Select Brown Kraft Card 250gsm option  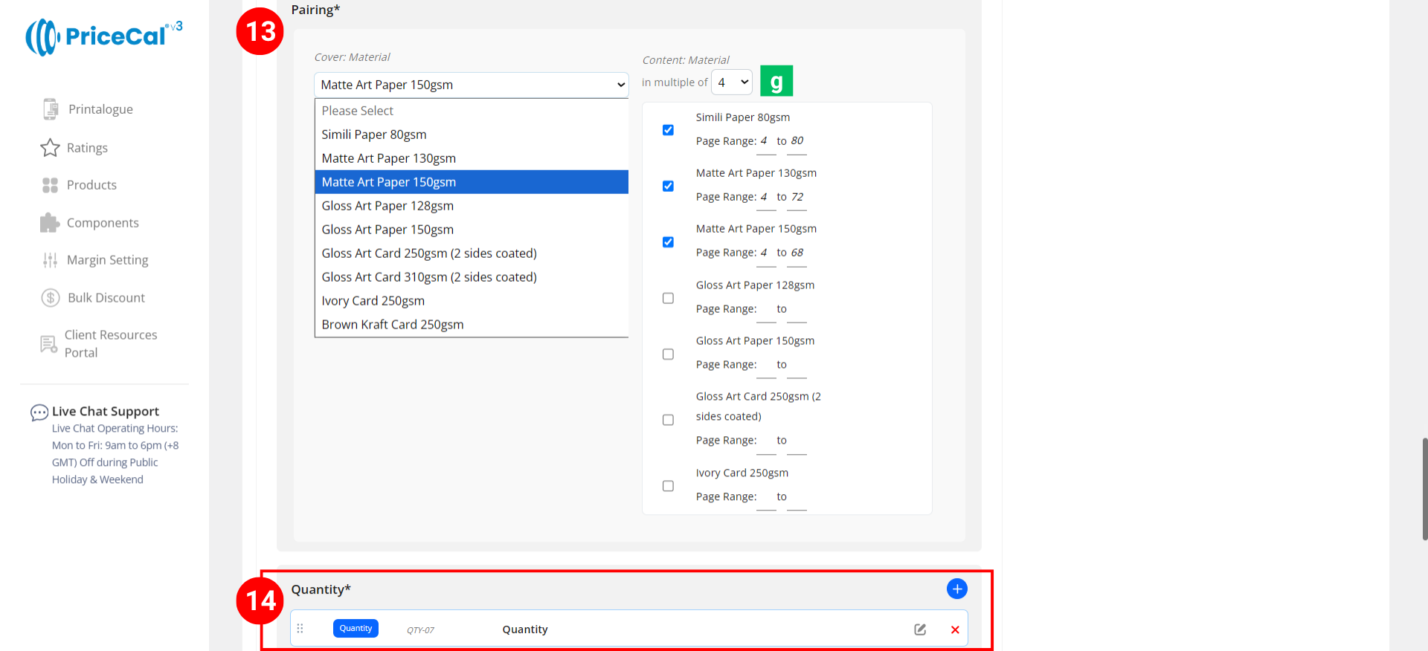click(x=393, y=325)
